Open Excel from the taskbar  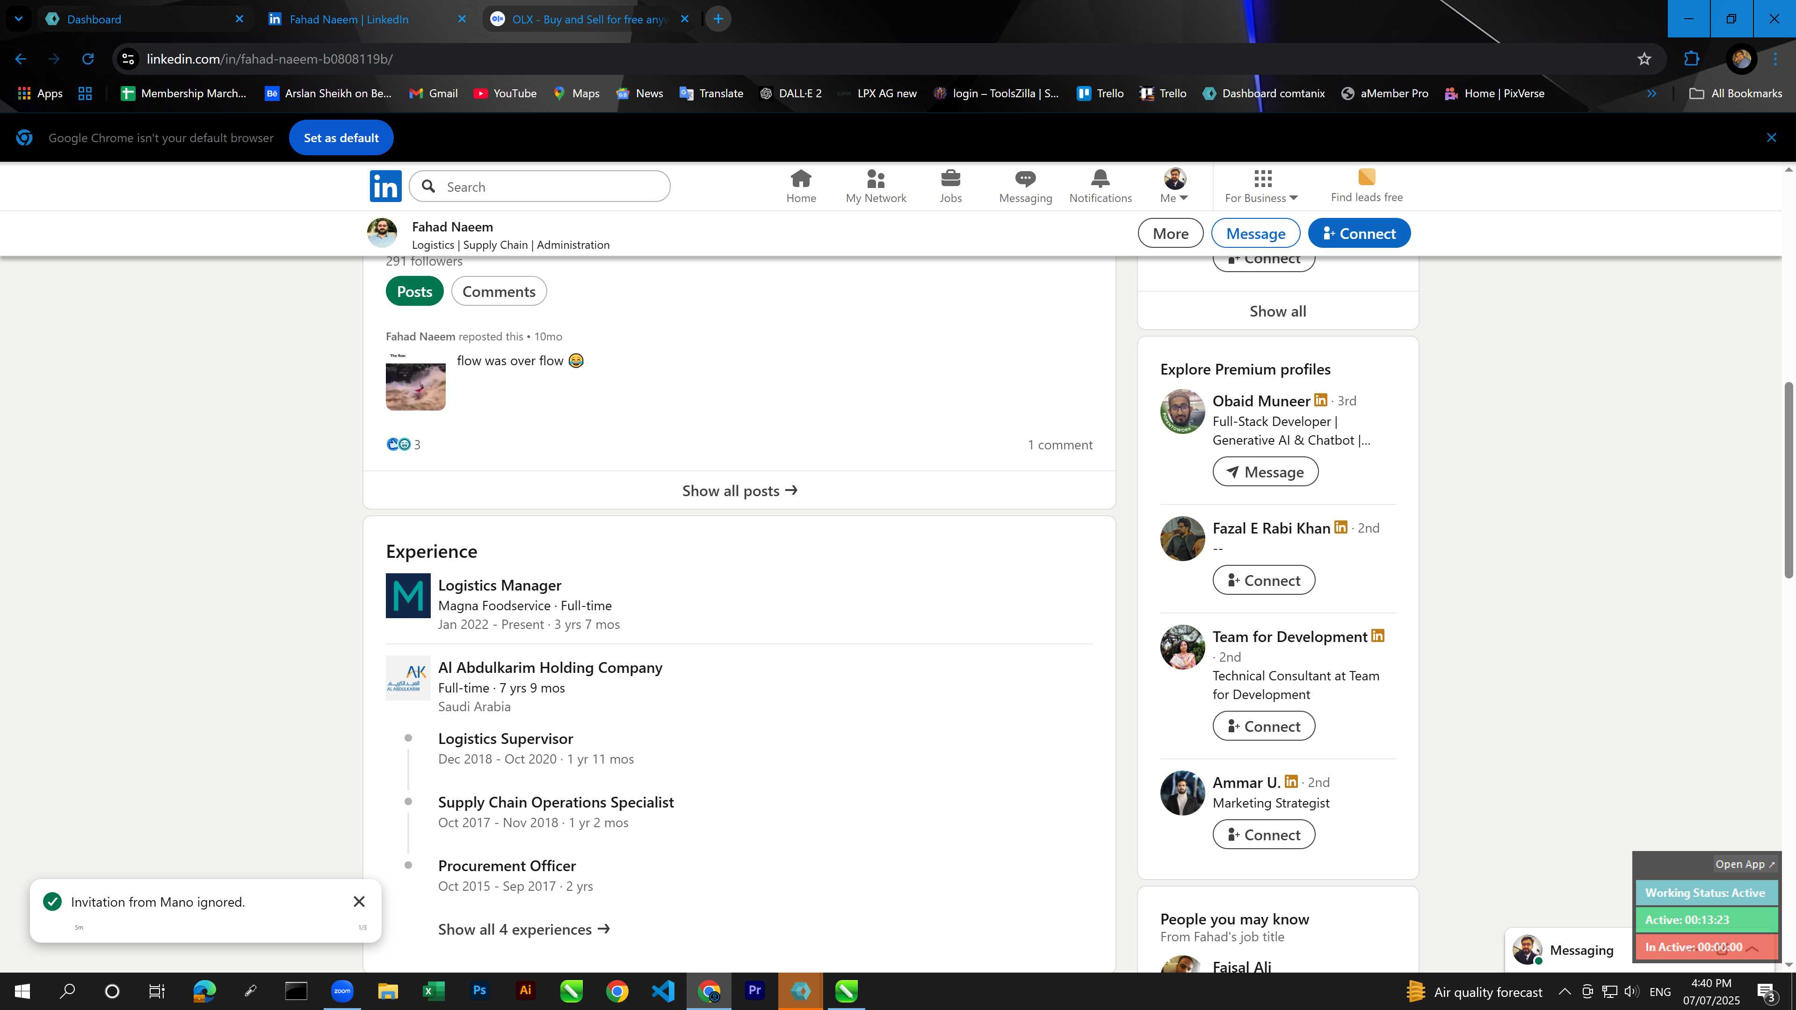[433, 990]
